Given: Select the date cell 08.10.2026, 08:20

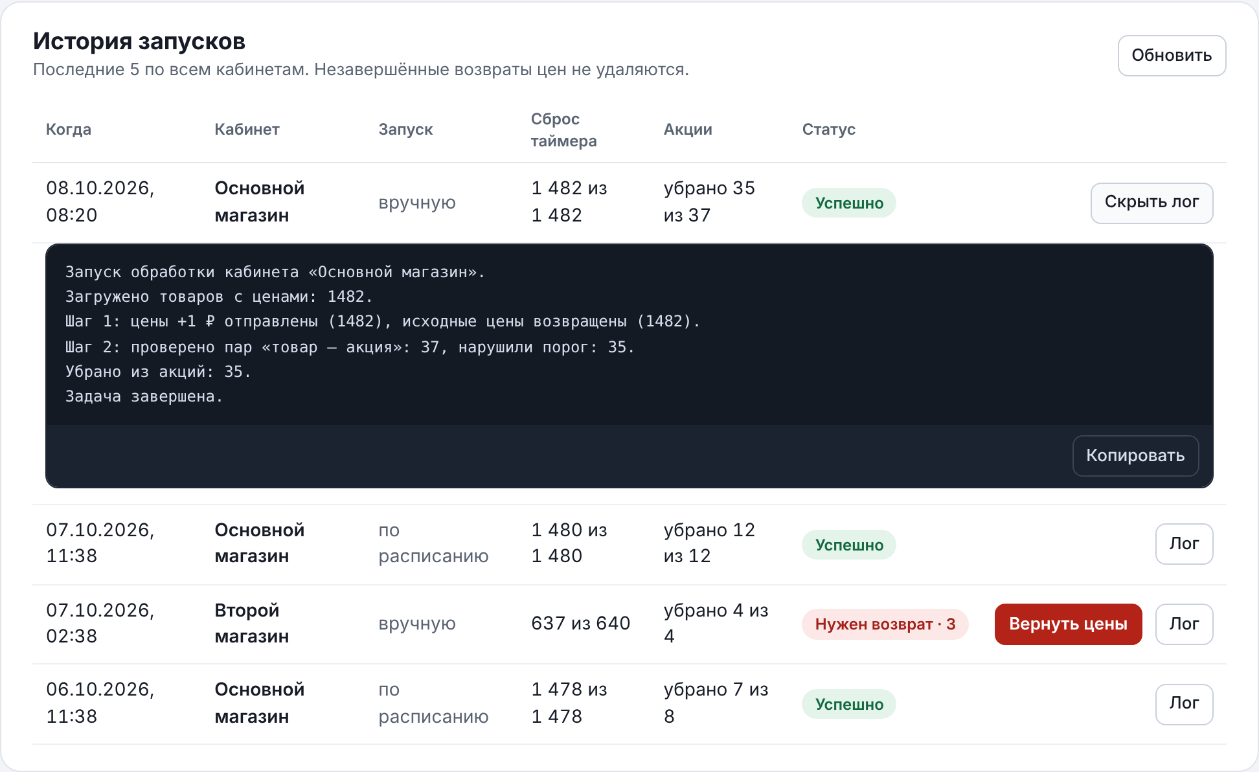Looking at the screenshot, I should pyautogui.click(x=100, y=201).
